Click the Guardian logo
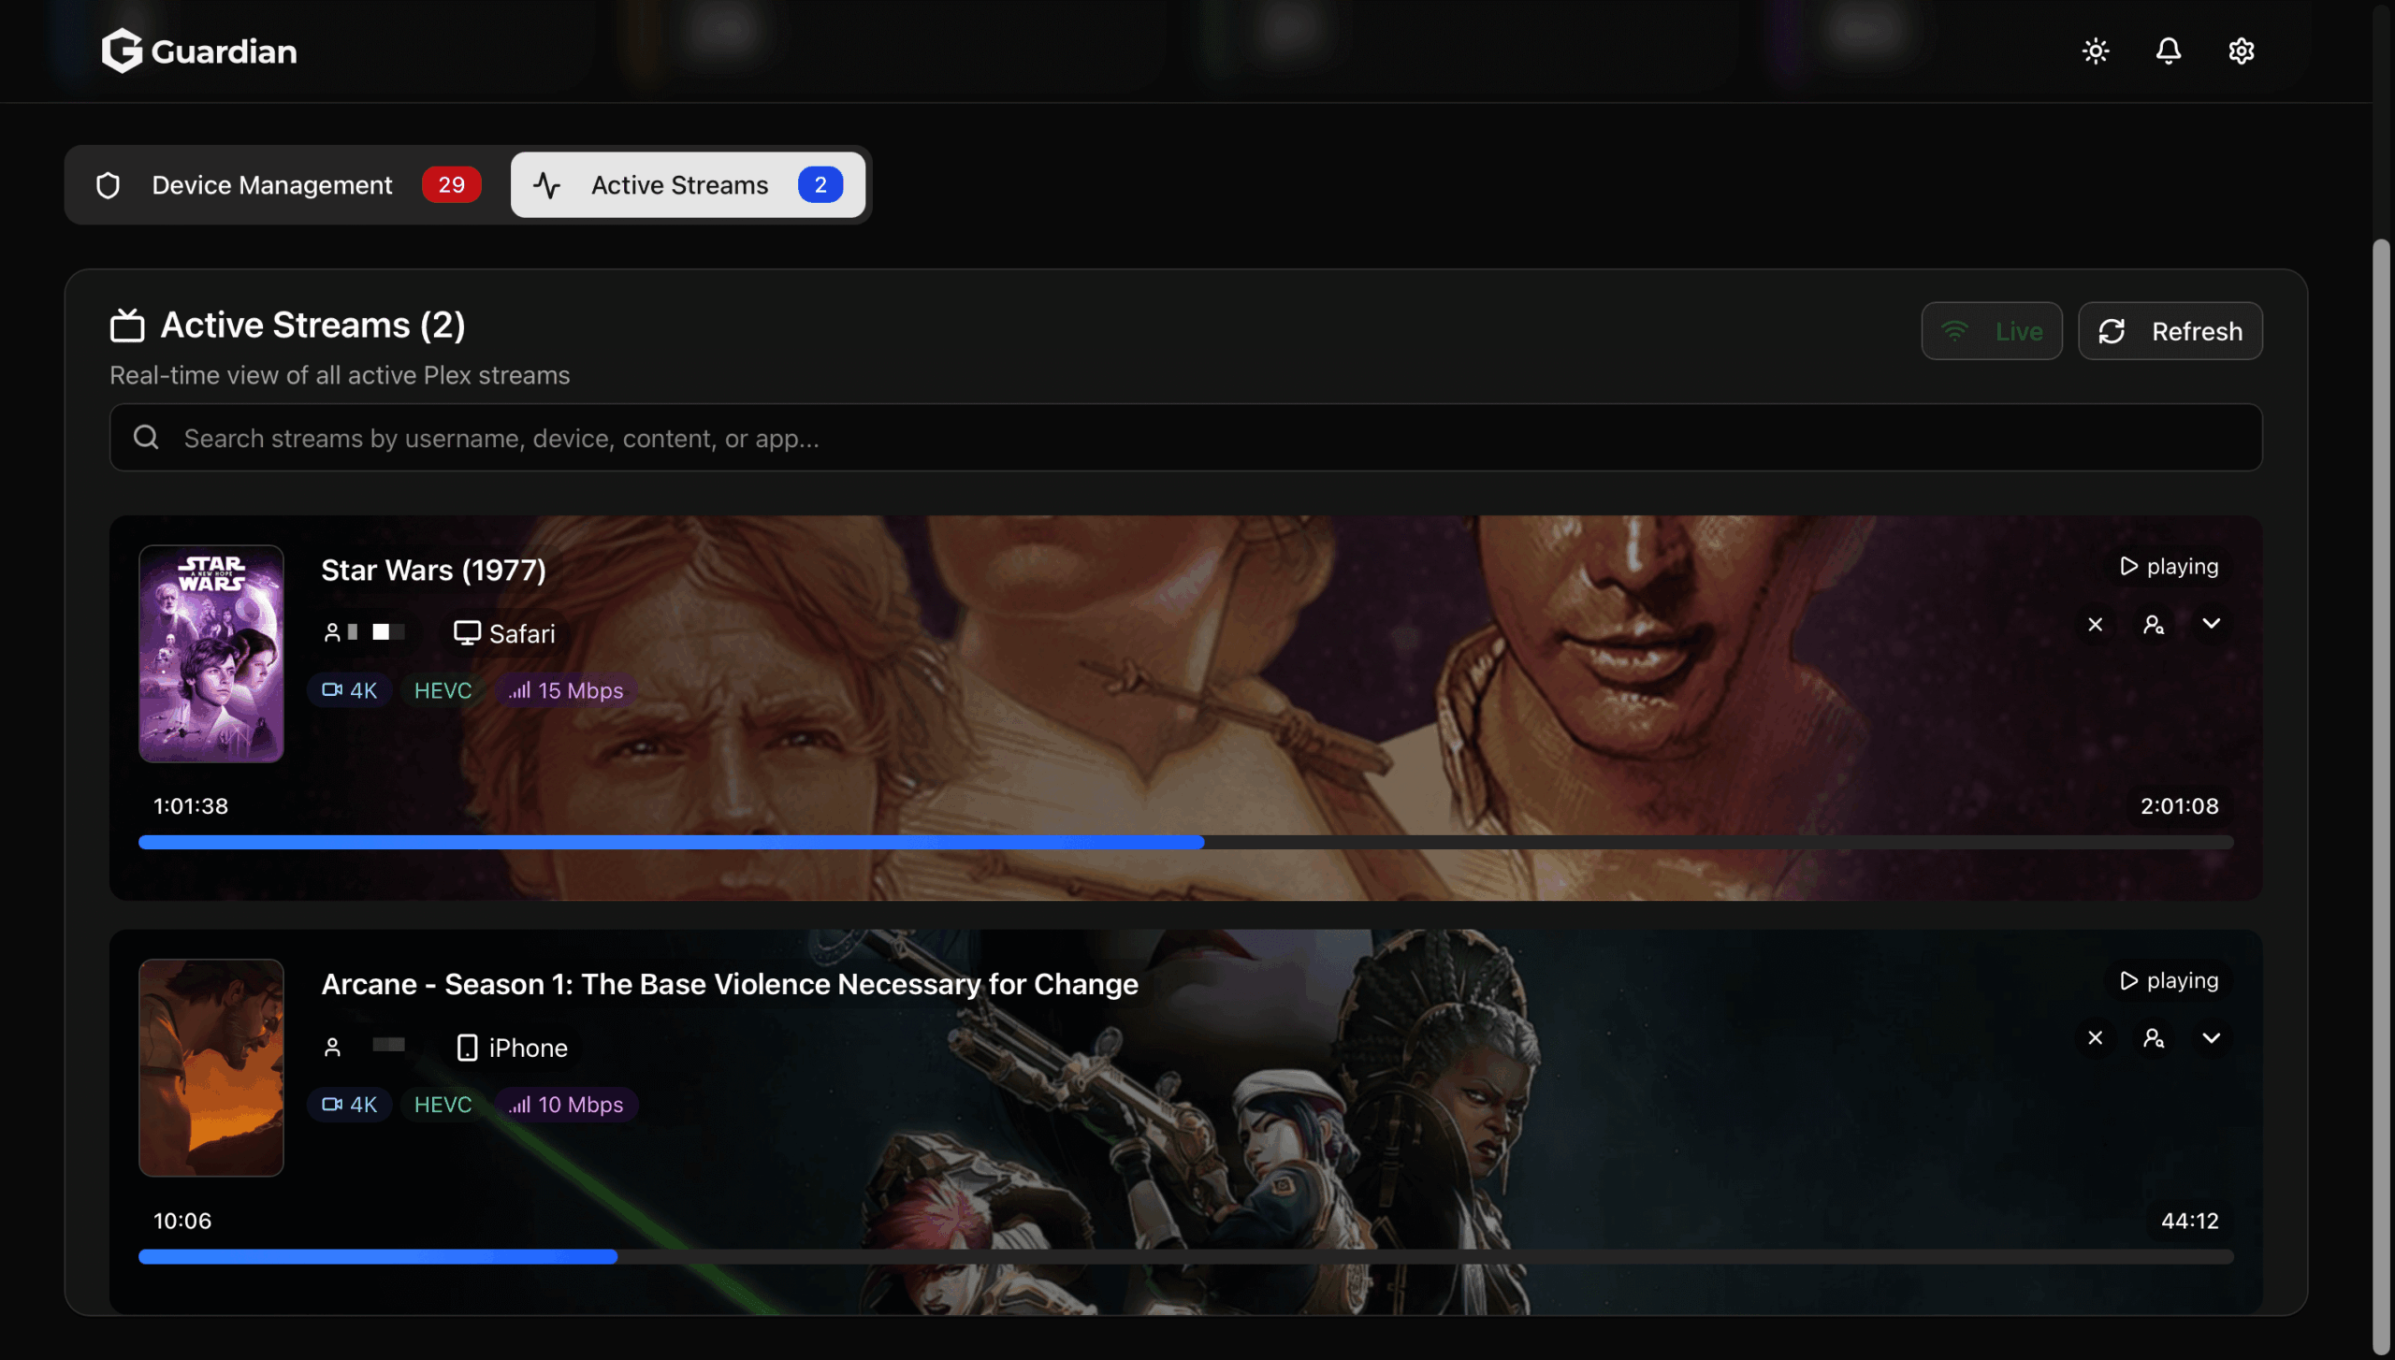The height and width of the screenshot is (1360, 2395). click(199, 51)
